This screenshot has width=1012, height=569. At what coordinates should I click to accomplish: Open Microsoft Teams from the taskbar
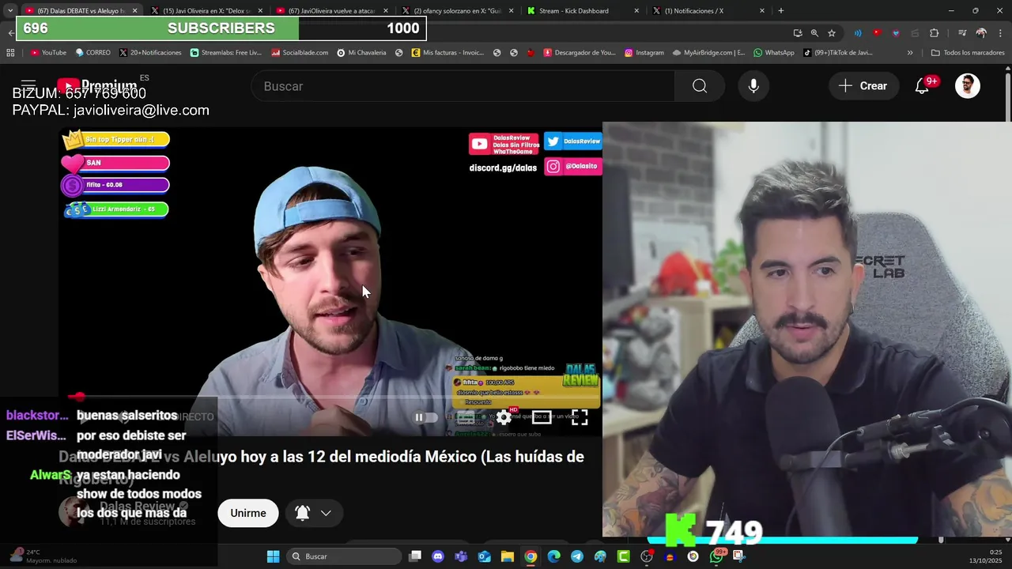tap(461, 556)
